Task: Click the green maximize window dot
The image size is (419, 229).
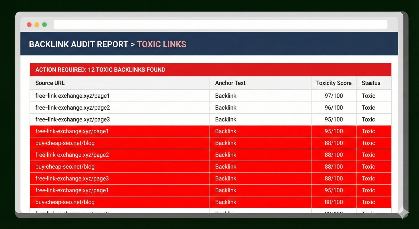Action: (x=45, y=25)
